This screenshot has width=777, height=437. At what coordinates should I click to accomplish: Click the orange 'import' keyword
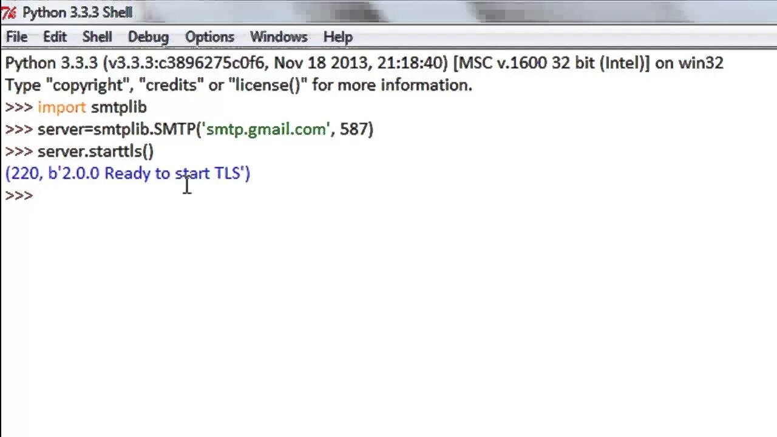(x=62, y=107)
